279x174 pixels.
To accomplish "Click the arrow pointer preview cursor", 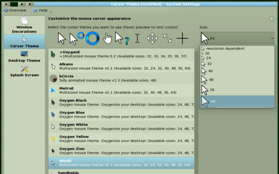I will click(62, 38).
